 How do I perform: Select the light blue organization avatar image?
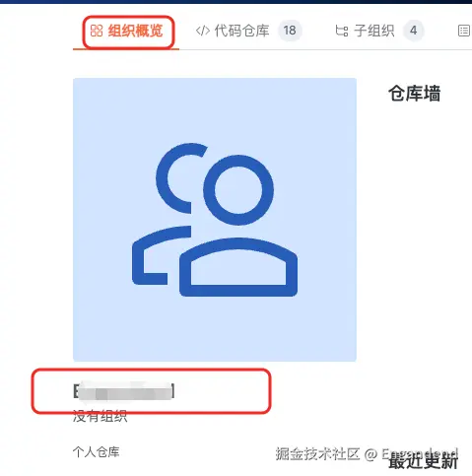(x=215, y=220)
